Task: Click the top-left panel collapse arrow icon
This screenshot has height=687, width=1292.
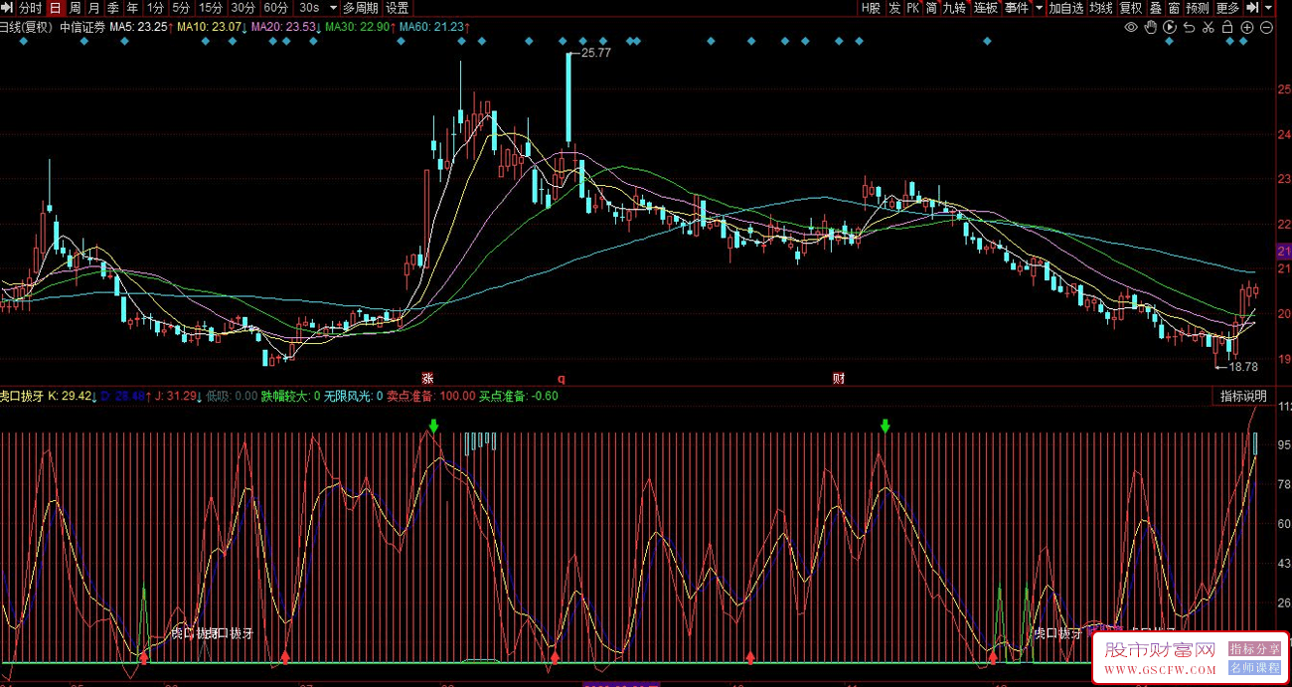Action: coord(7,8)
